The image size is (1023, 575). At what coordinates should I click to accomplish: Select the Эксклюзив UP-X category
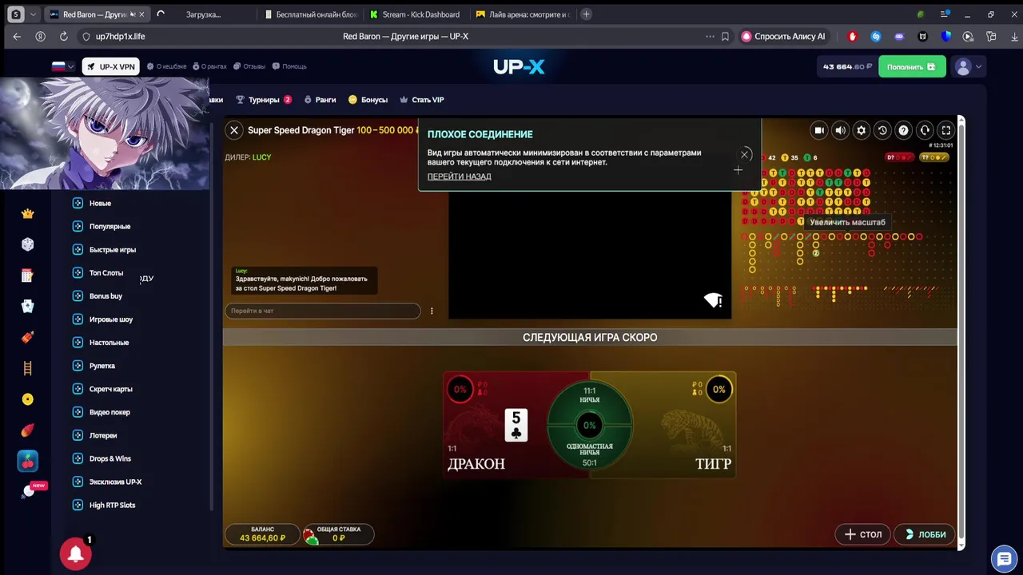115,482
